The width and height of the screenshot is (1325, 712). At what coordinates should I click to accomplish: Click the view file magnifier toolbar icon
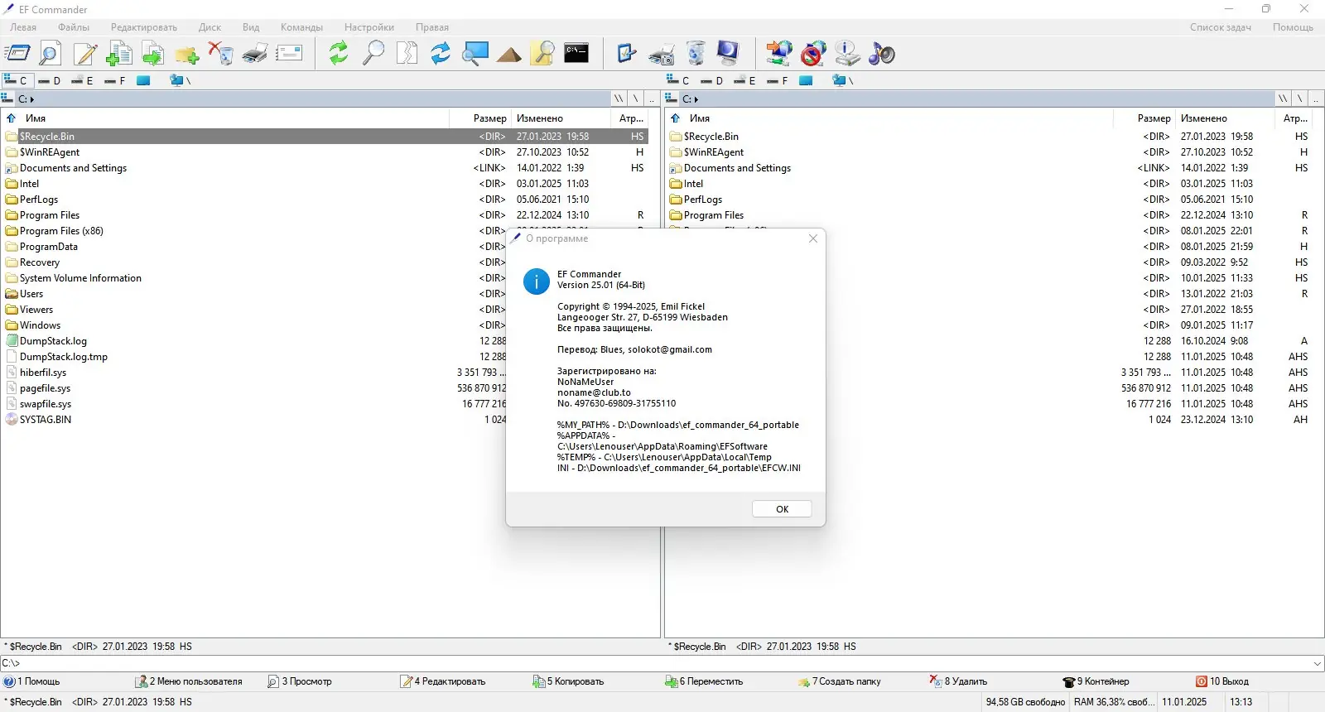click(50, 54)
